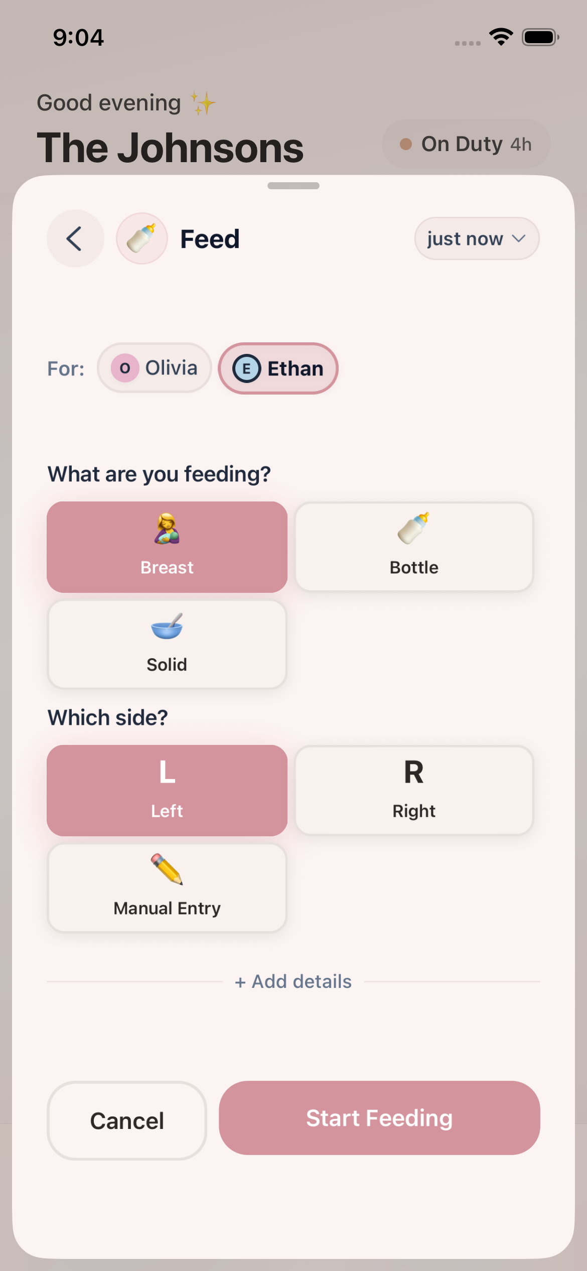The width and height of the screenshot is (587, 1271).
Task: Tap Ethan's E avatar badge
Action: tap(247, 368)
